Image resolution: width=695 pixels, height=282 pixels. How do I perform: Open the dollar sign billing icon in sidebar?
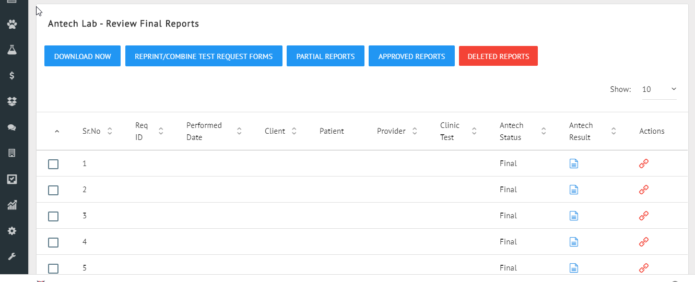coord(11,76)
